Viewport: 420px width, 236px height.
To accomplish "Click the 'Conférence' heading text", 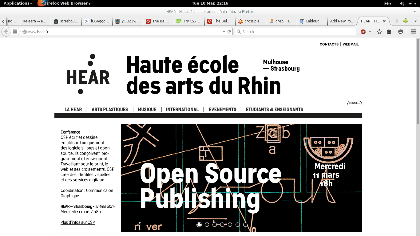I will click(x=70, y=132).
